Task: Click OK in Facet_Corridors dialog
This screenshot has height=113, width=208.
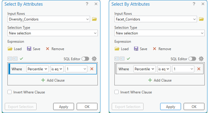Action: (194, 106)
